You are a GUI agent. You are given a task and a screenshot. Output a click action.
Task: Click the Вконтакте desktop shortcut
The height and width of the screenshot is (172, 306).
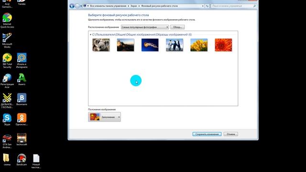pos(22,99)
